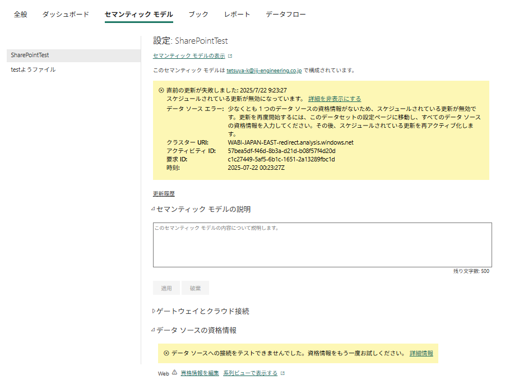Click the warning triangle icon next to Web

coord(174,373)
